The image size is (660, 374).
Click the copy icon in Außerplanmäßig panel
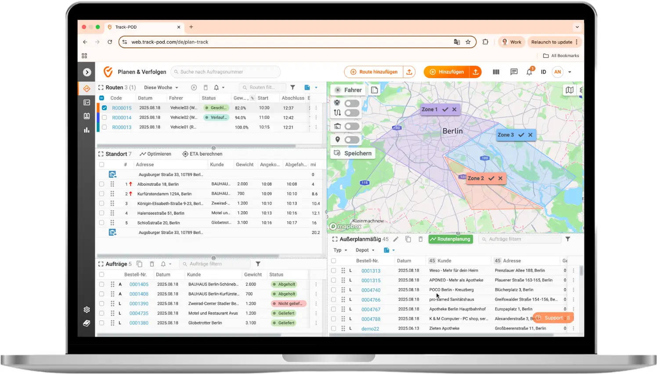[x=408, y=239]
